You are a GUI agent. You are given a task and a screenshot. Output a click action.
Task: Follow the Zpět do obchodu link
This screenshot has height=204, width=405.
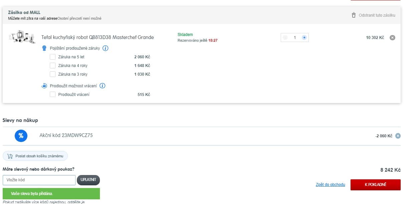pyautogui.click(x=330, y=185)
